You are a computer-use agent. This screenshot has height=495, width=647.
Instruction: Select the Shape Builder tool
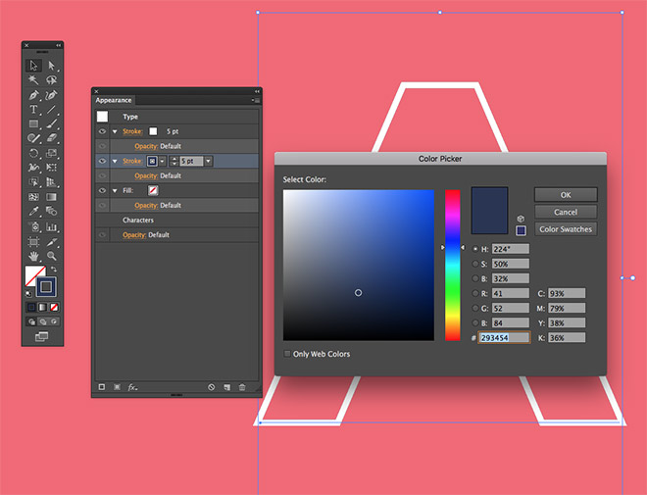[x=33, y=182]
